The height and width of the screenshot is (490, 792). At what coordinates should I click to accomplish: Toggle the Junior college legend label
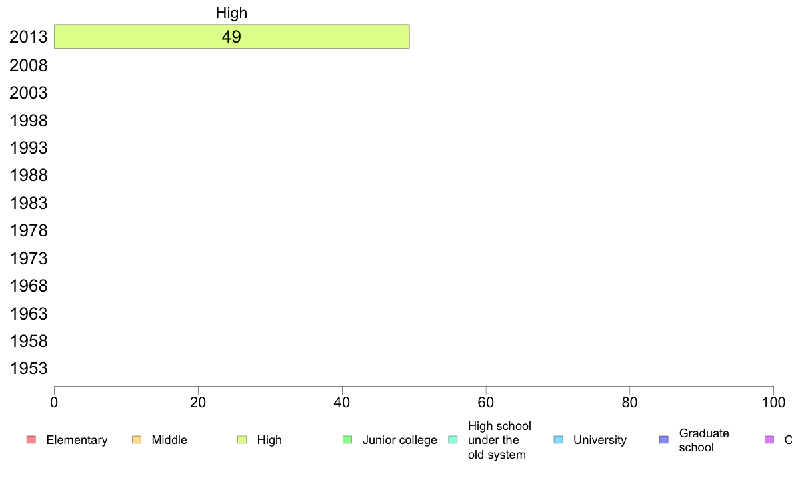[x=399, y=440]
